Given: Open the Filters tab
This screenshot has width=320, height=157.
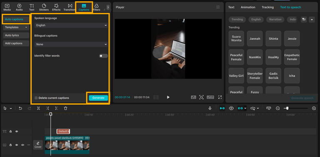Looking at the screenshot, I should [x=97, y=7].
